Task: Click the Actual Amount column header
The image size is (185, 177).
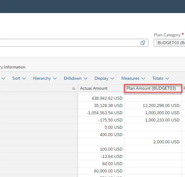Action: tap(101, 88)
